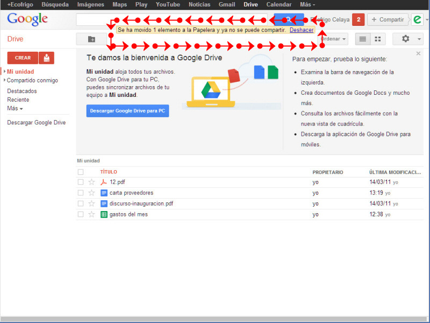
Task: Check the box for gastos del mes
Action: pos(80,214)
